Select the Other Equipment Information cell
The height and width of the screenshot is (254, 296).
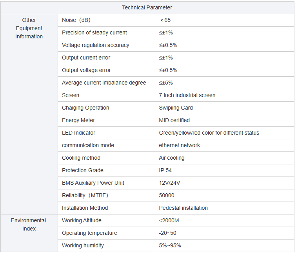[29, 114]
